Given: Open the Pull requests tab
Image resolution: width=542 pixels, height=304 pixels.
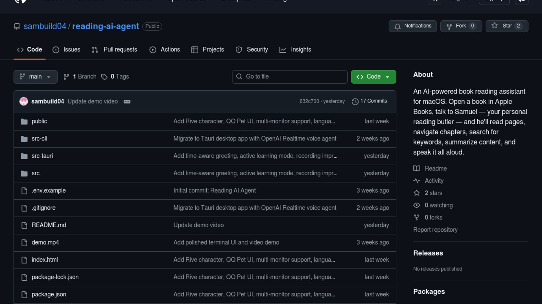Looking at the screenshot, I should (x=115, y=50).
